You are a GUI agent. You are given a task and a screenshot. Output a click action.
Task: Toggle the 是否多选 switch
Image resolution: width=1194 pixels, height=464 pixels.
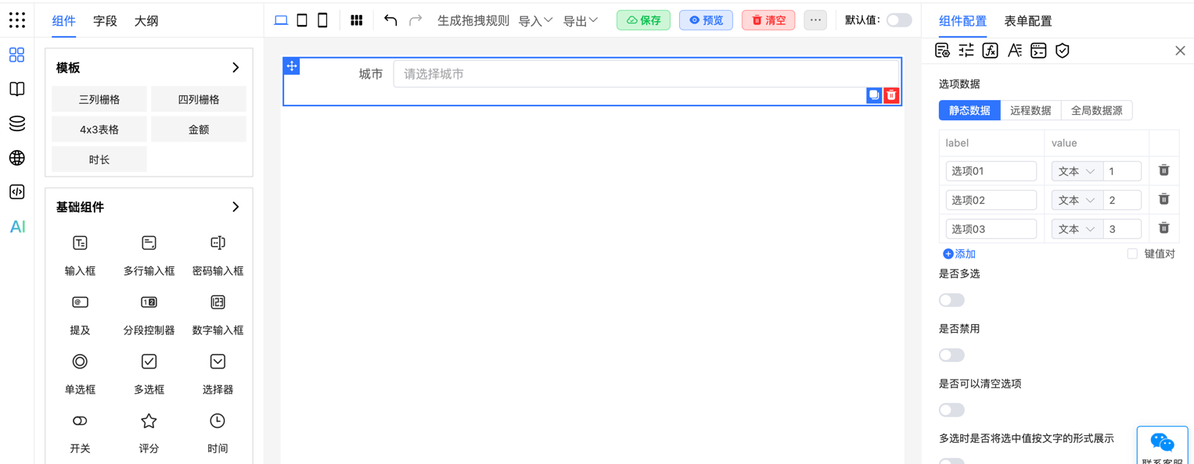[x=951, y=300]
